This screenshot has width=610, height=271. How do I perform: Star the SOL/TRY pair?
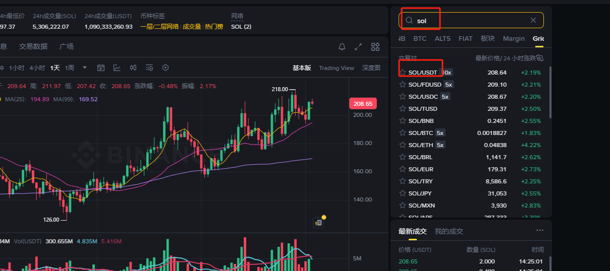coord(403,181)
